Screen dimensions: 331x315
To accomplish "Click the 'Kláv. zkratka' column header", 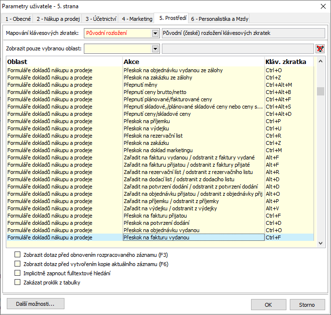I will pyautogui.click(x=289, y=62).
